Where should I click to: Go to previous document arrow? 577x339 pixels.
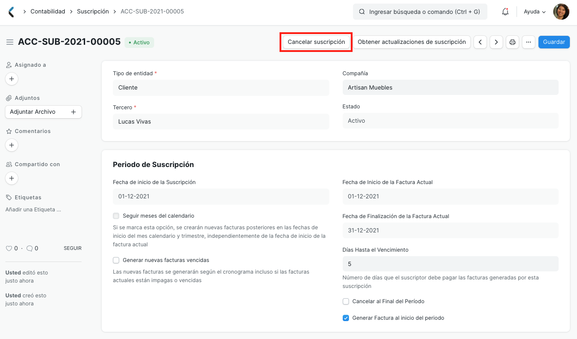(480, 42)
